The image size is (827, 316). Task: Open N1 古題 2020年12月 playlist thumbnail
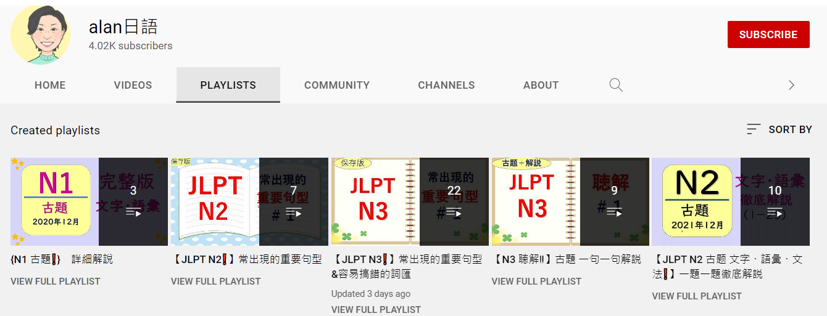coord(89,201)
